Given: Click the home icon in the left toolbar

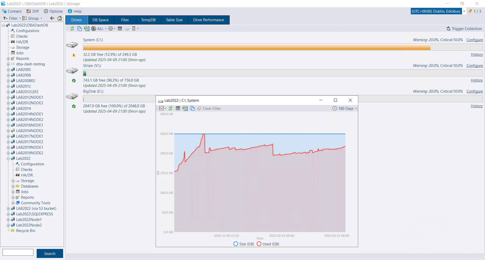Looking at the screenshot, I should coord(60,18).
